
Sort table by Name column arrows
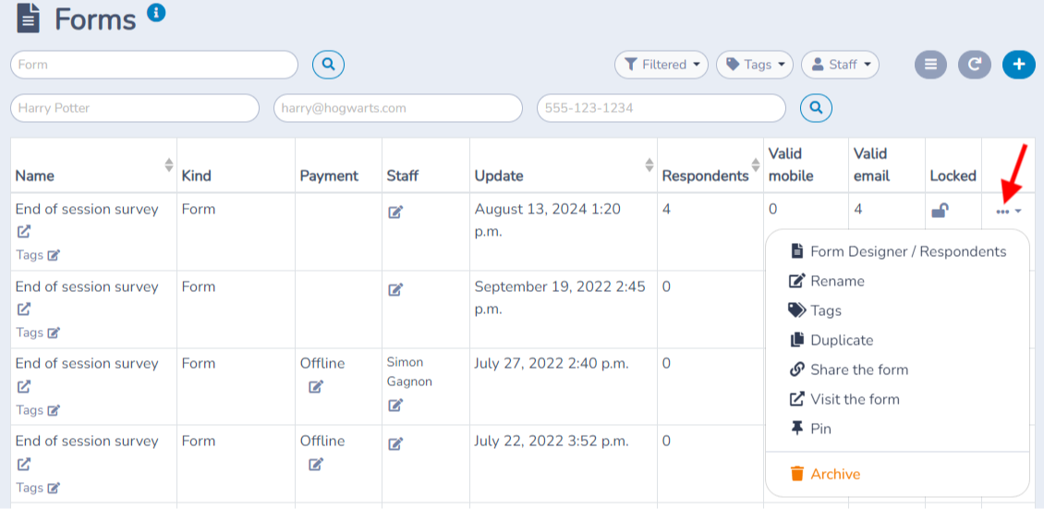(169, 164)
